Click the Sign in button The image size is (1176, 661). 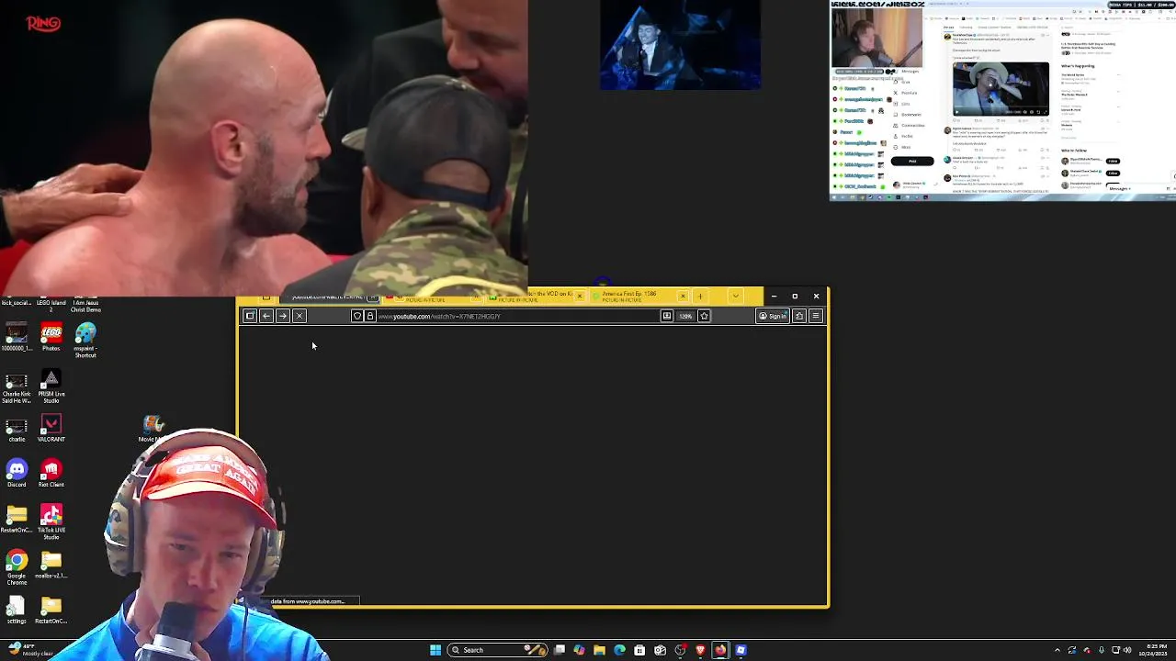point(773,316)
